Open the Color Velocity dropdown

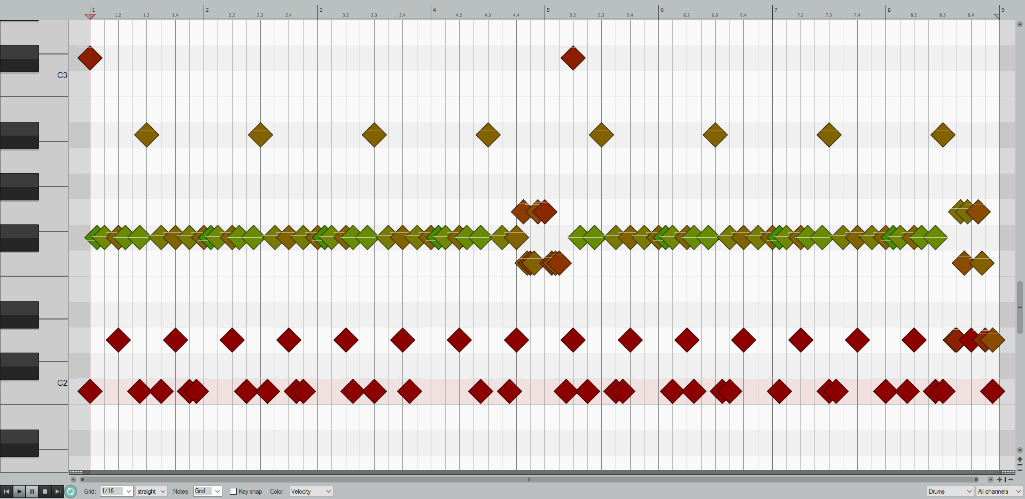310,492
